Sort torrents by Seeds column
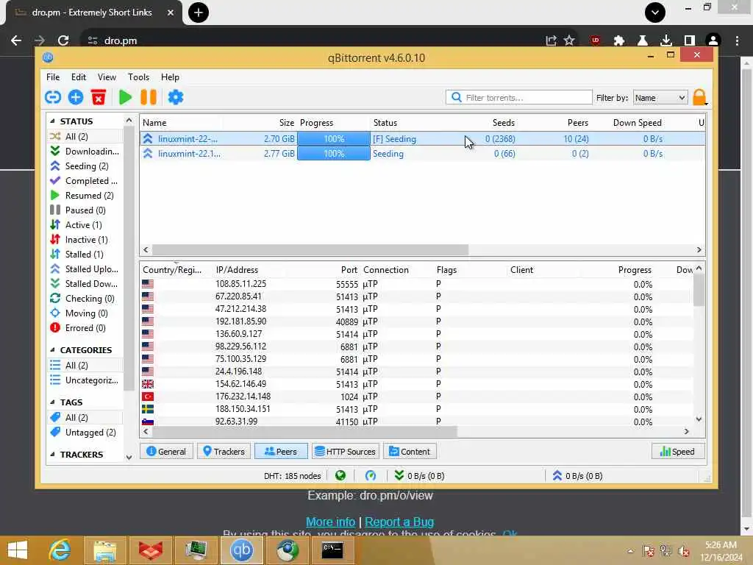 [503, 123]
